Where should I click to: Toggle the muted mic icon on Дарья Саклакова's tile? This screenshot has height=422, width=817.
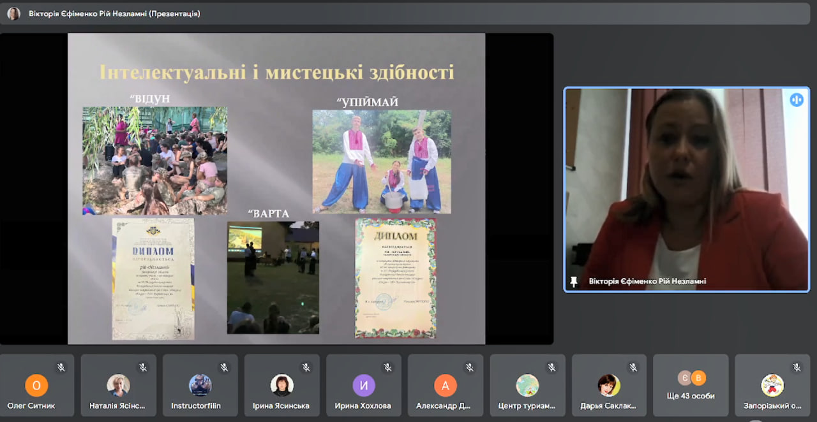pos(633,368)
